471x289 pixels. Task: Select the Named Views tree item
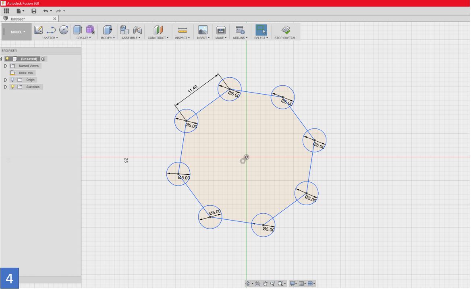[29, 66]
